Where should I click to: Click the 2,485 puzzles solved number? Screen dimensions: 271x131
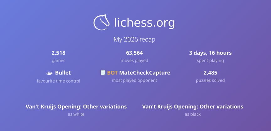(210, 73)
